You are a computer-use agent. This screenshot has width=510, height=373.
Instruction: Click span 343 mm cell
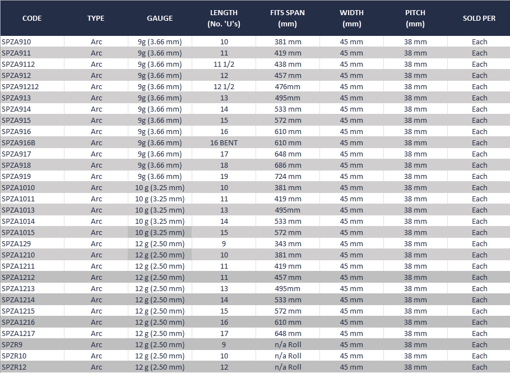click(288, 244)
